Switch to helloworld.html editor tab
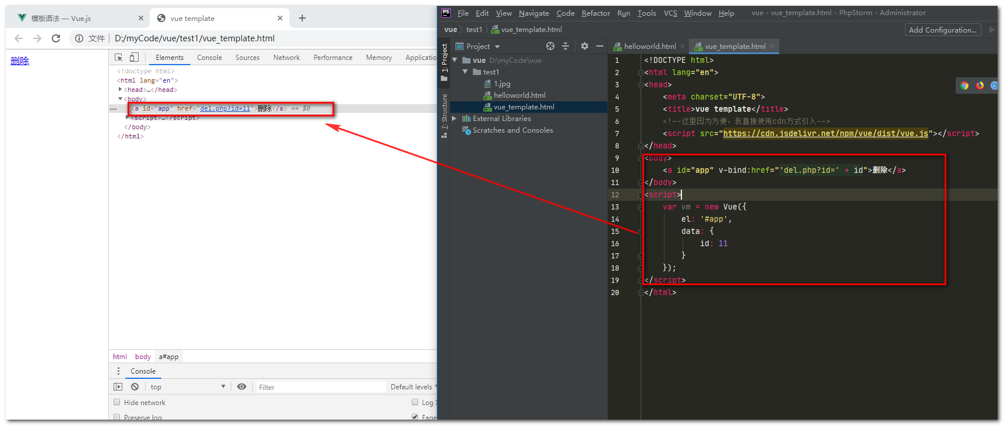Viewport: 1004px width, 426px height. (x=649, y=46)
